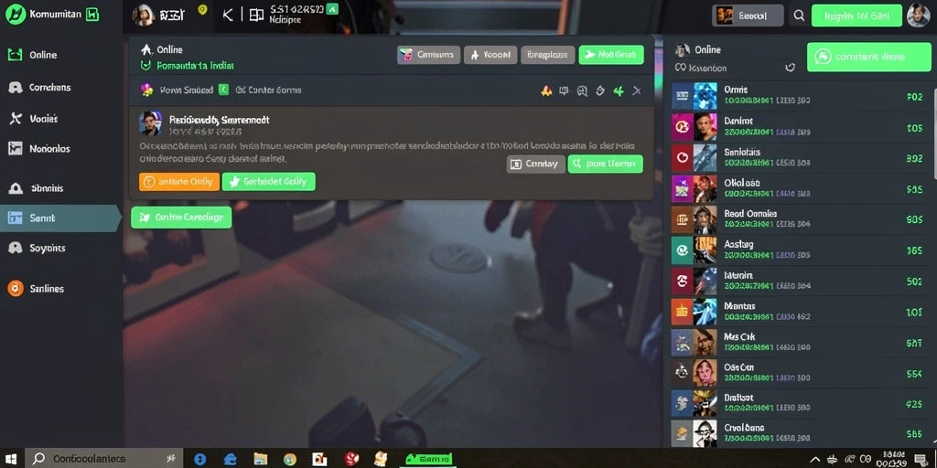Open the file folder icon on taskbar
The image size is (937, 468).
[x=260, y=459]
